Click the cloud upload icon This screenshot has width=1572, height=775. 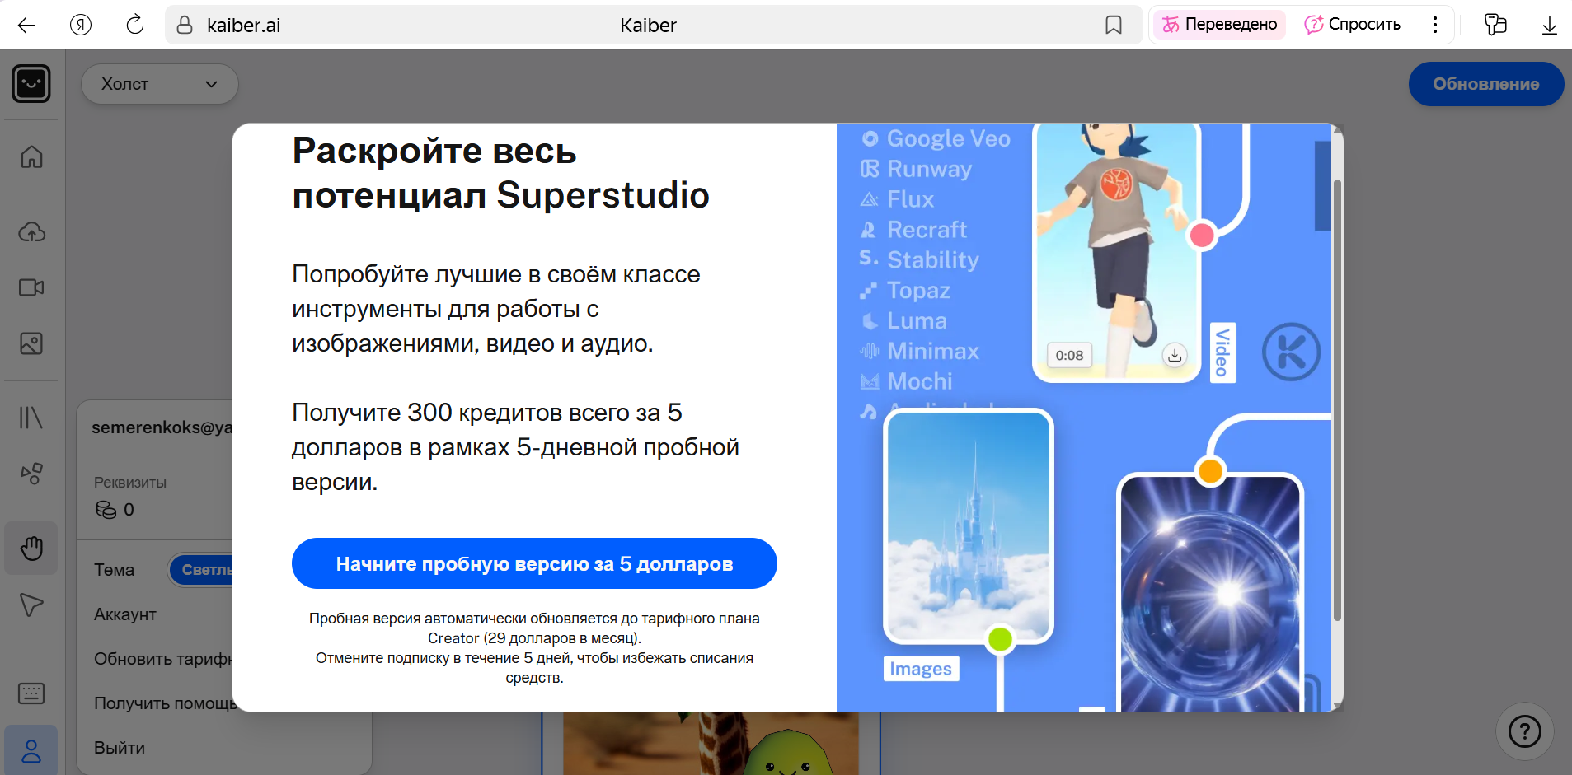pos(31,232)
